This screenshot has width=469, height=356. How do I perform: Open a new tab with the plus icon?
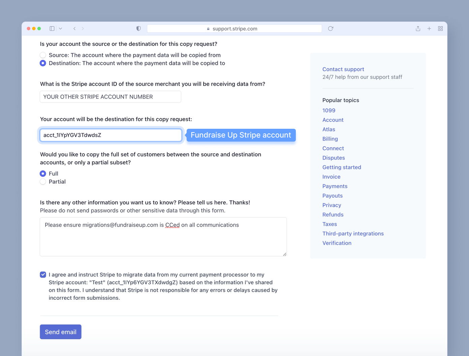(x=429, y=28)
